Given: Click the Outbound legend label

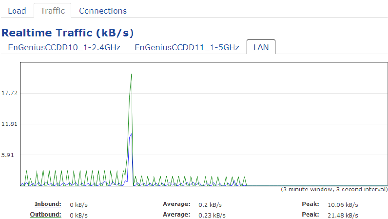Looking at the screenshot, I should 45,215.
